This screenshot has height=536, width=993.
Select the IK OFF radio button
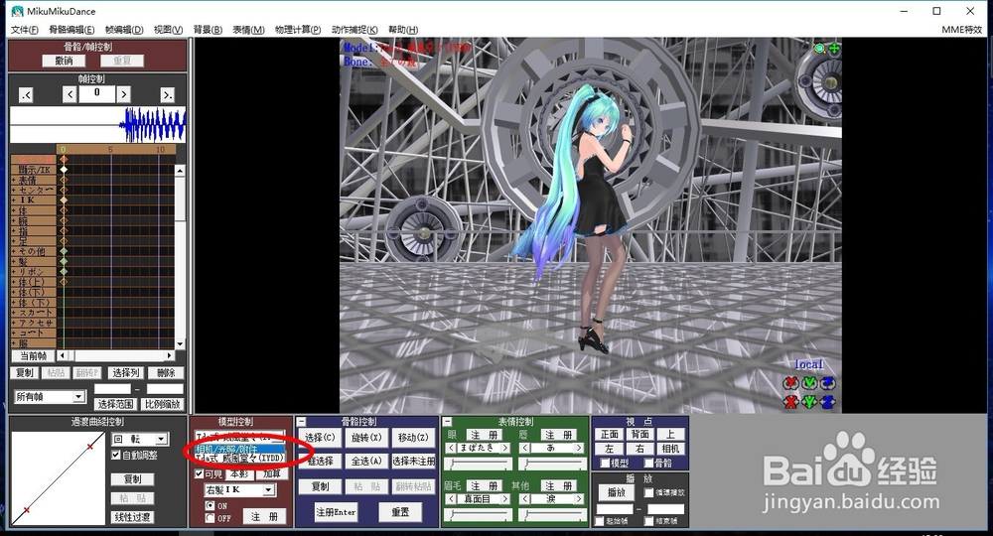click(x=210, y=518)
